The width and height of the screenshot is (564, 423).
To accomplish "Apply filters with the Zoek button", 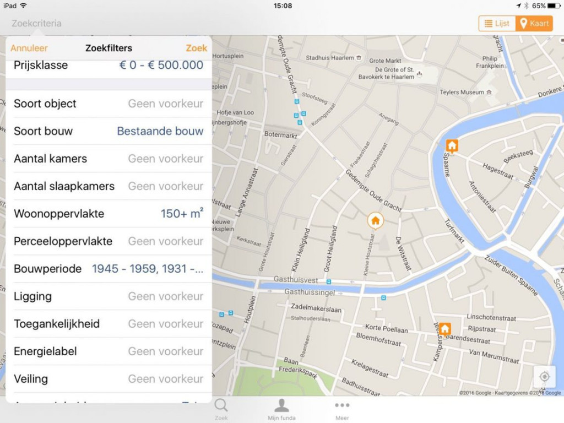I will (196, 48).
